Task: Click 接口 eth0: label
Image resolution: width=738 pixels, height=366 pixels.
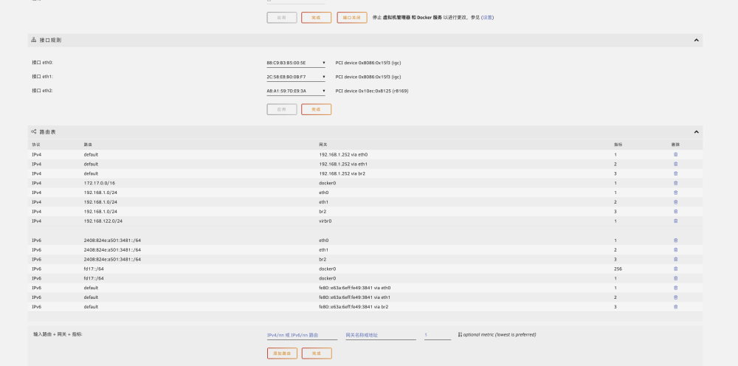Action: [x=42, y=62]
